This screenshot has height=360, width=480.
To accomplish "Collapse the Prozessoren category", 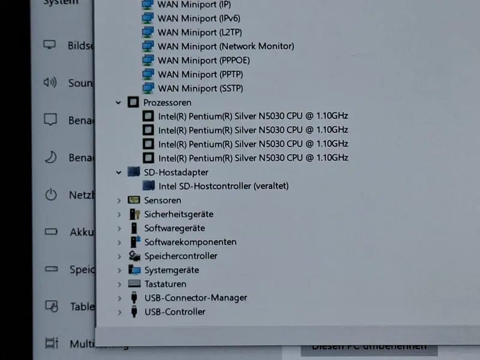I will [118, 103].
